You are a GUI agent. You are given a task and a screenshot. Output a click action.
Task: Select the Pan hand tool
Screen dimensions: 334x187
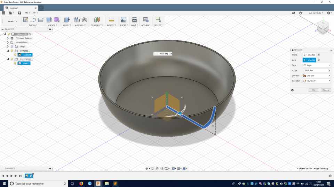157,169
